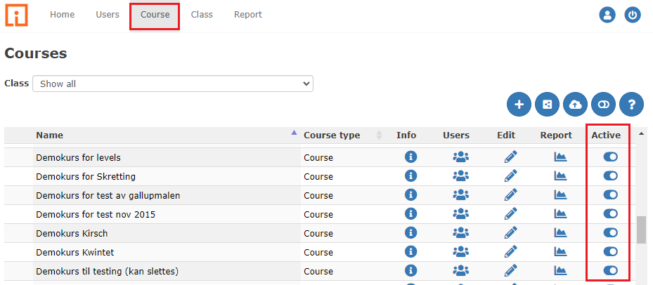The height and width of the screenshot is (285, 653).
Task: Click the show inactive toggle button in toolbar
Action: click(x=603, y=105)
